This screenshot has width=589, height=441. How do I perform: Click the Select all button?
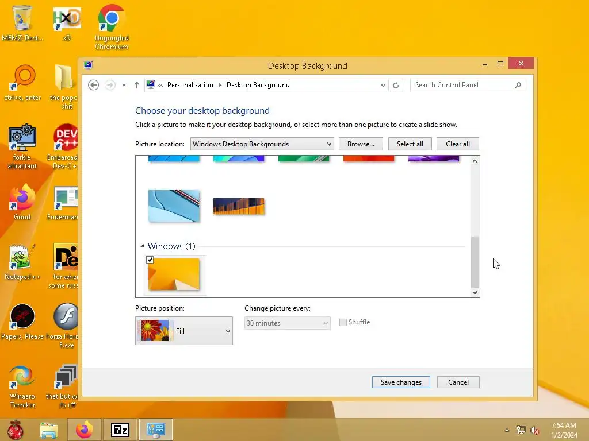410,144
